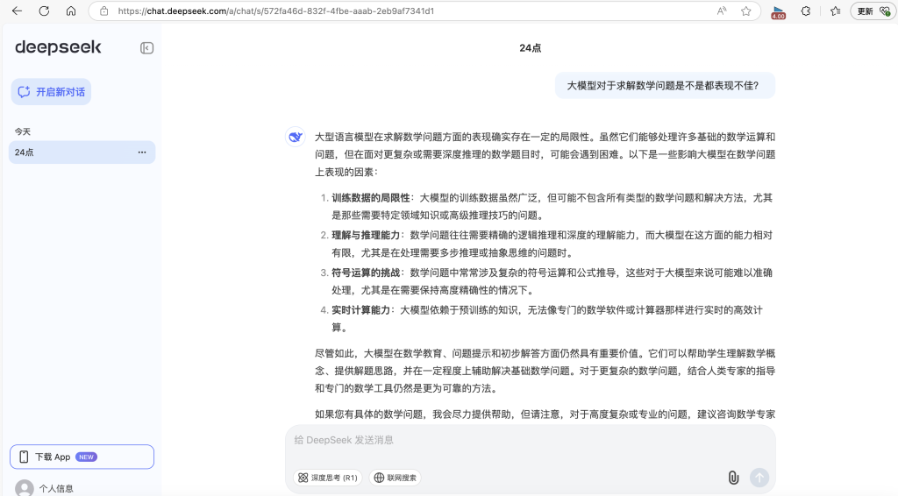Viewport: 898px width, 496px height.
Task: Click the heading 训练数据的局限性
Action: pyautogui.click(x=371, y=198)
